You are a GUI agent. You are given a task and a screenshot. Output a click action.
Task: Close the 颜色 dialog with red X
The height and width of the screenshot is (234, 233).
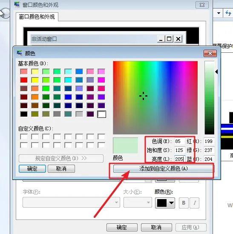[x=210, y=53]
